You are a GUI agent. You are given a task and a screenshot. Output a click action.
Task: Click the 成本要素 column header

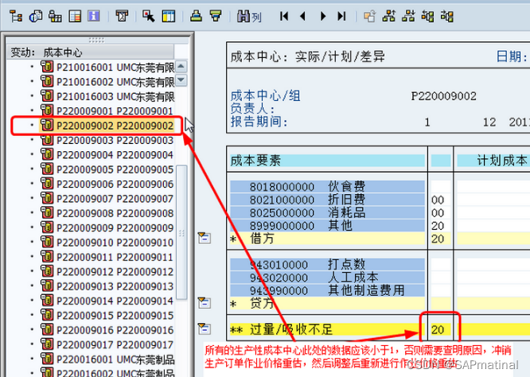[x=327, y=161]
